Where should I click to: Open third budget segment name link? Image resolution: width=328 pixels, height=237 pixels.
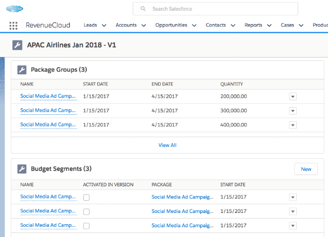(x=48, y=225)
